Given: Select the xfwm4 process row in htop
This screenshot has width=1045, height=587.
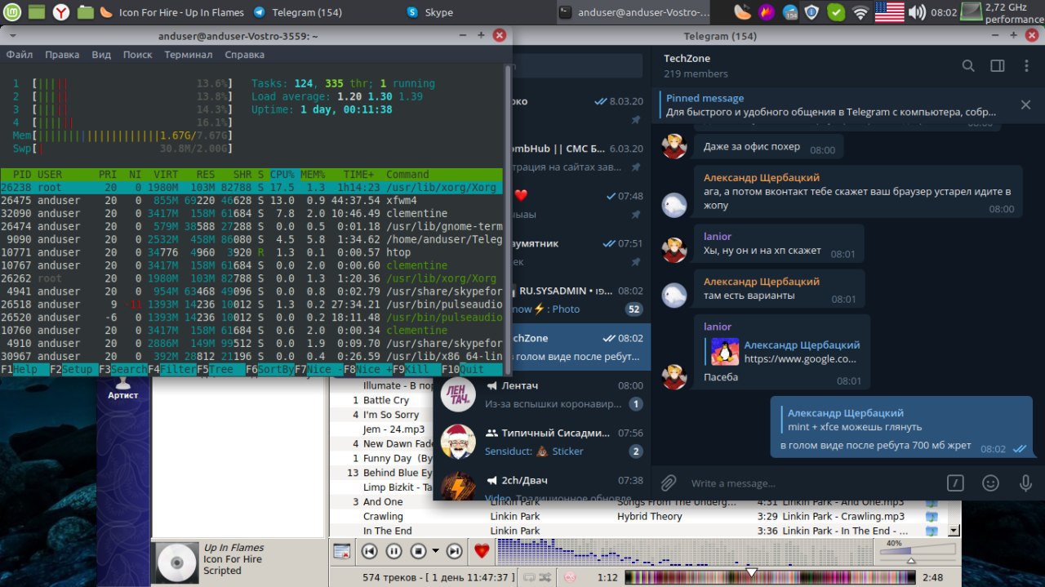Looking at the screenshot, I should [x=251, y=200].
